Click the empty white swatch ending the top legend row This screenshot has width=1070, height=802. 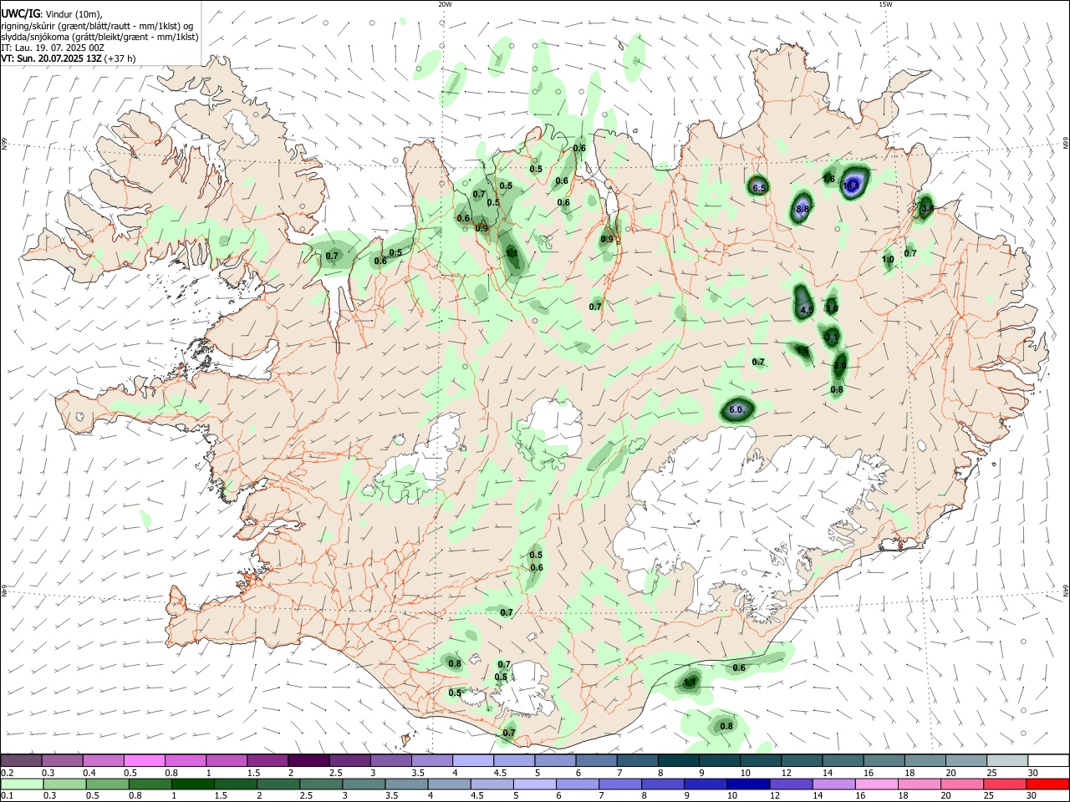click(1048, 760)
